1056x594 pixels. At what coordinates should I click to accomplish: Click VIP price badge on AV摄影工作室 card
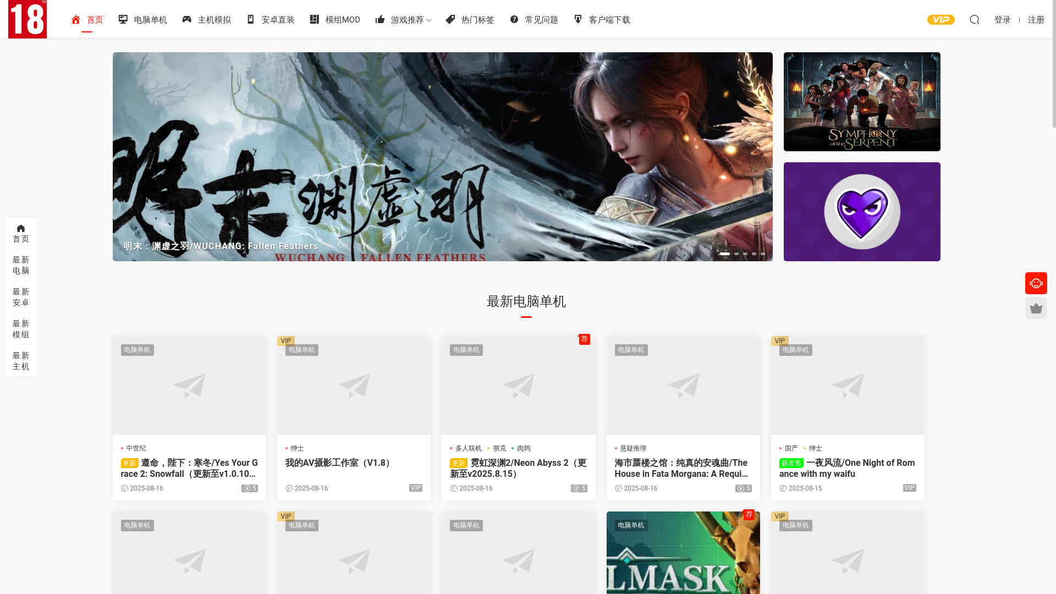(416, 488)
